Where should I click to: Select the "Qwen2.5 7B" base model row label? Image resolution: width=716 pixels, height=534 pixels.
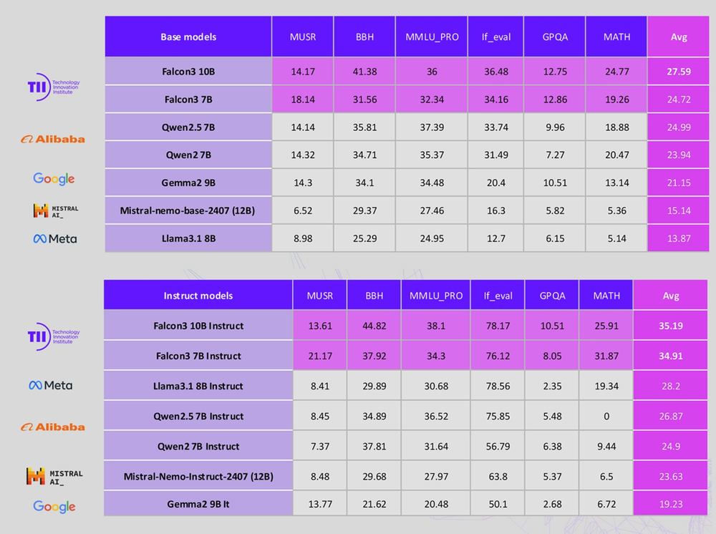188,127
